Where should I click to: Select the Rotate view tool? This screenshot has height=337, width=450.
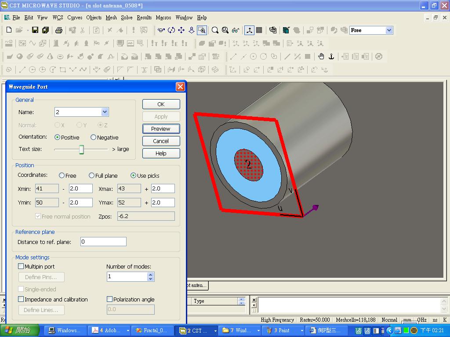161,30
